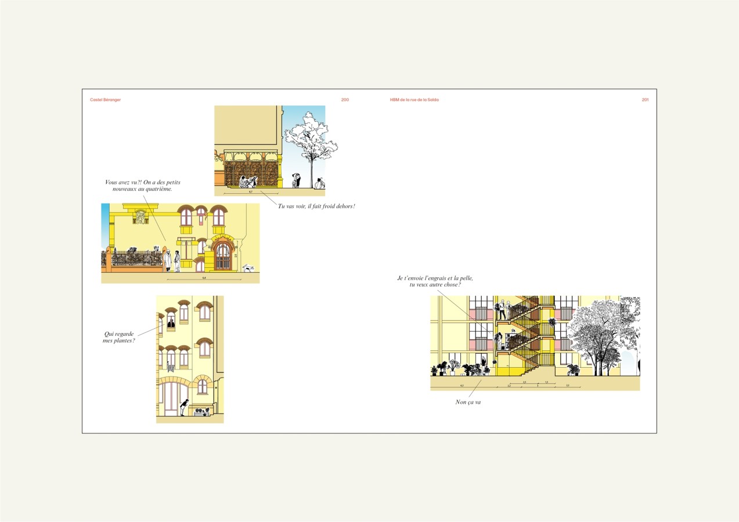Open the tall narrow facade illustration
739x522 pixels.
point(190,359)
